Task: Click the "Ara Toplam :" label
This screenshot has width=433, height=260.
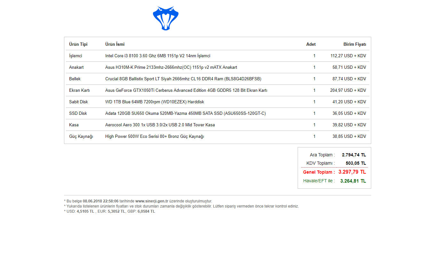Action: coord(322,155)
